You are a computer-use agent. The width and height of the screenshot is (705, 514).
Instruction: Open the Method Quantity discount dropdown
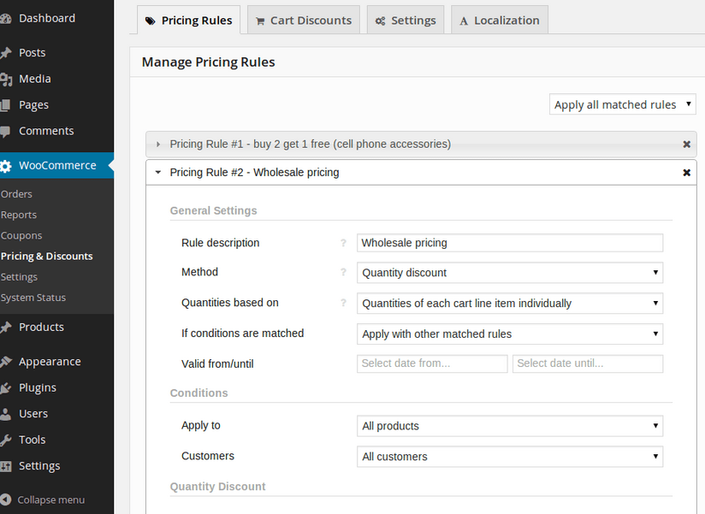coord(510,273)
